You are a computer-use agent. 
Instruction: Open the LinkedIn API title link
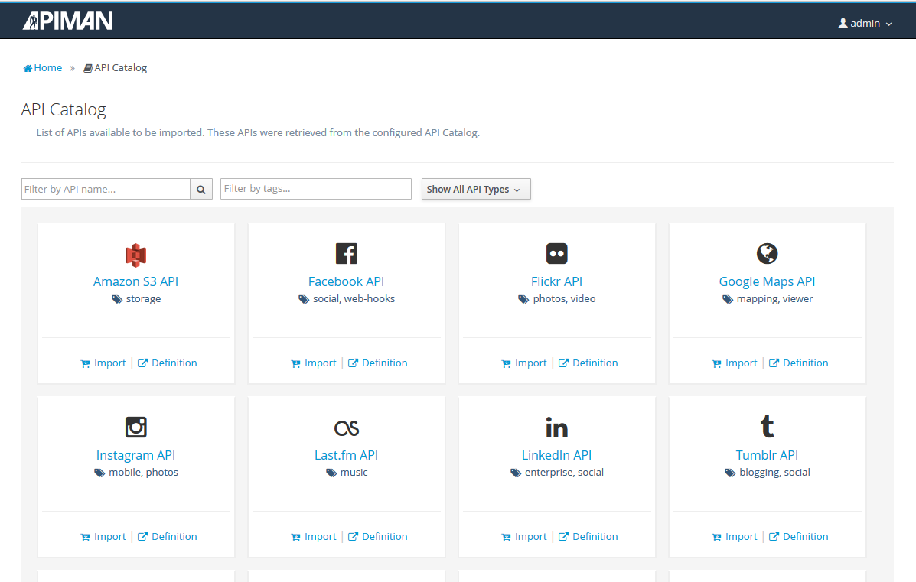point(557,455)
